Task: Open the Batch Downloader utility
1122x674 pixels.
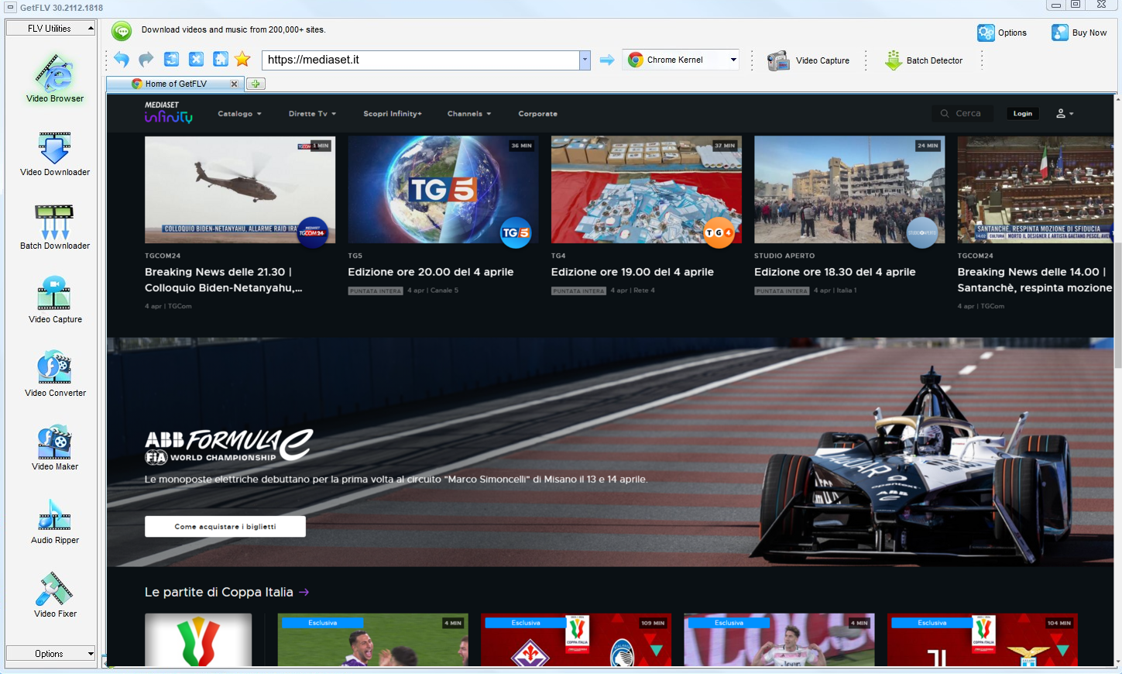Action: tap(54, 227)
